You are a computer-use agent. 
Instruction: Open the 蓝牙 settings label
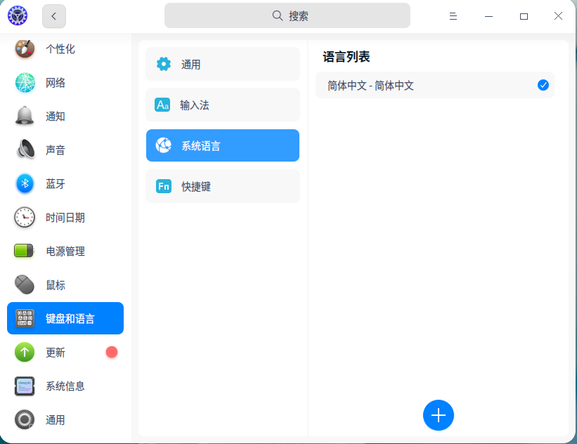tap(56, 183)
